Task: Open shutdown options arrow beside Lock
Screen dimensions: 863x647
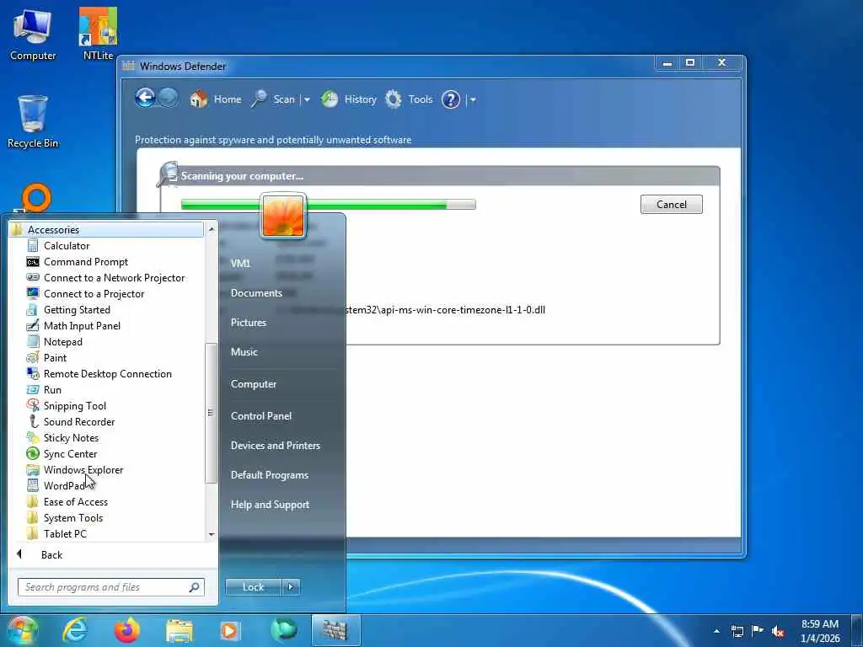Action: click(291, 587)
